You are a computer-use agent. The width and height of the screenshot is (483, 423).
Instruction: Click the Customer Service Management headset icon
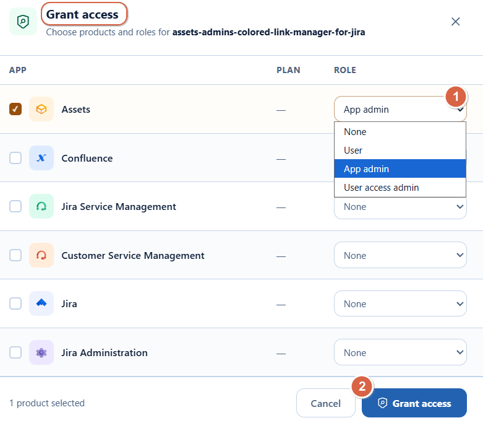pyautogui.click(x=41, y=255)
